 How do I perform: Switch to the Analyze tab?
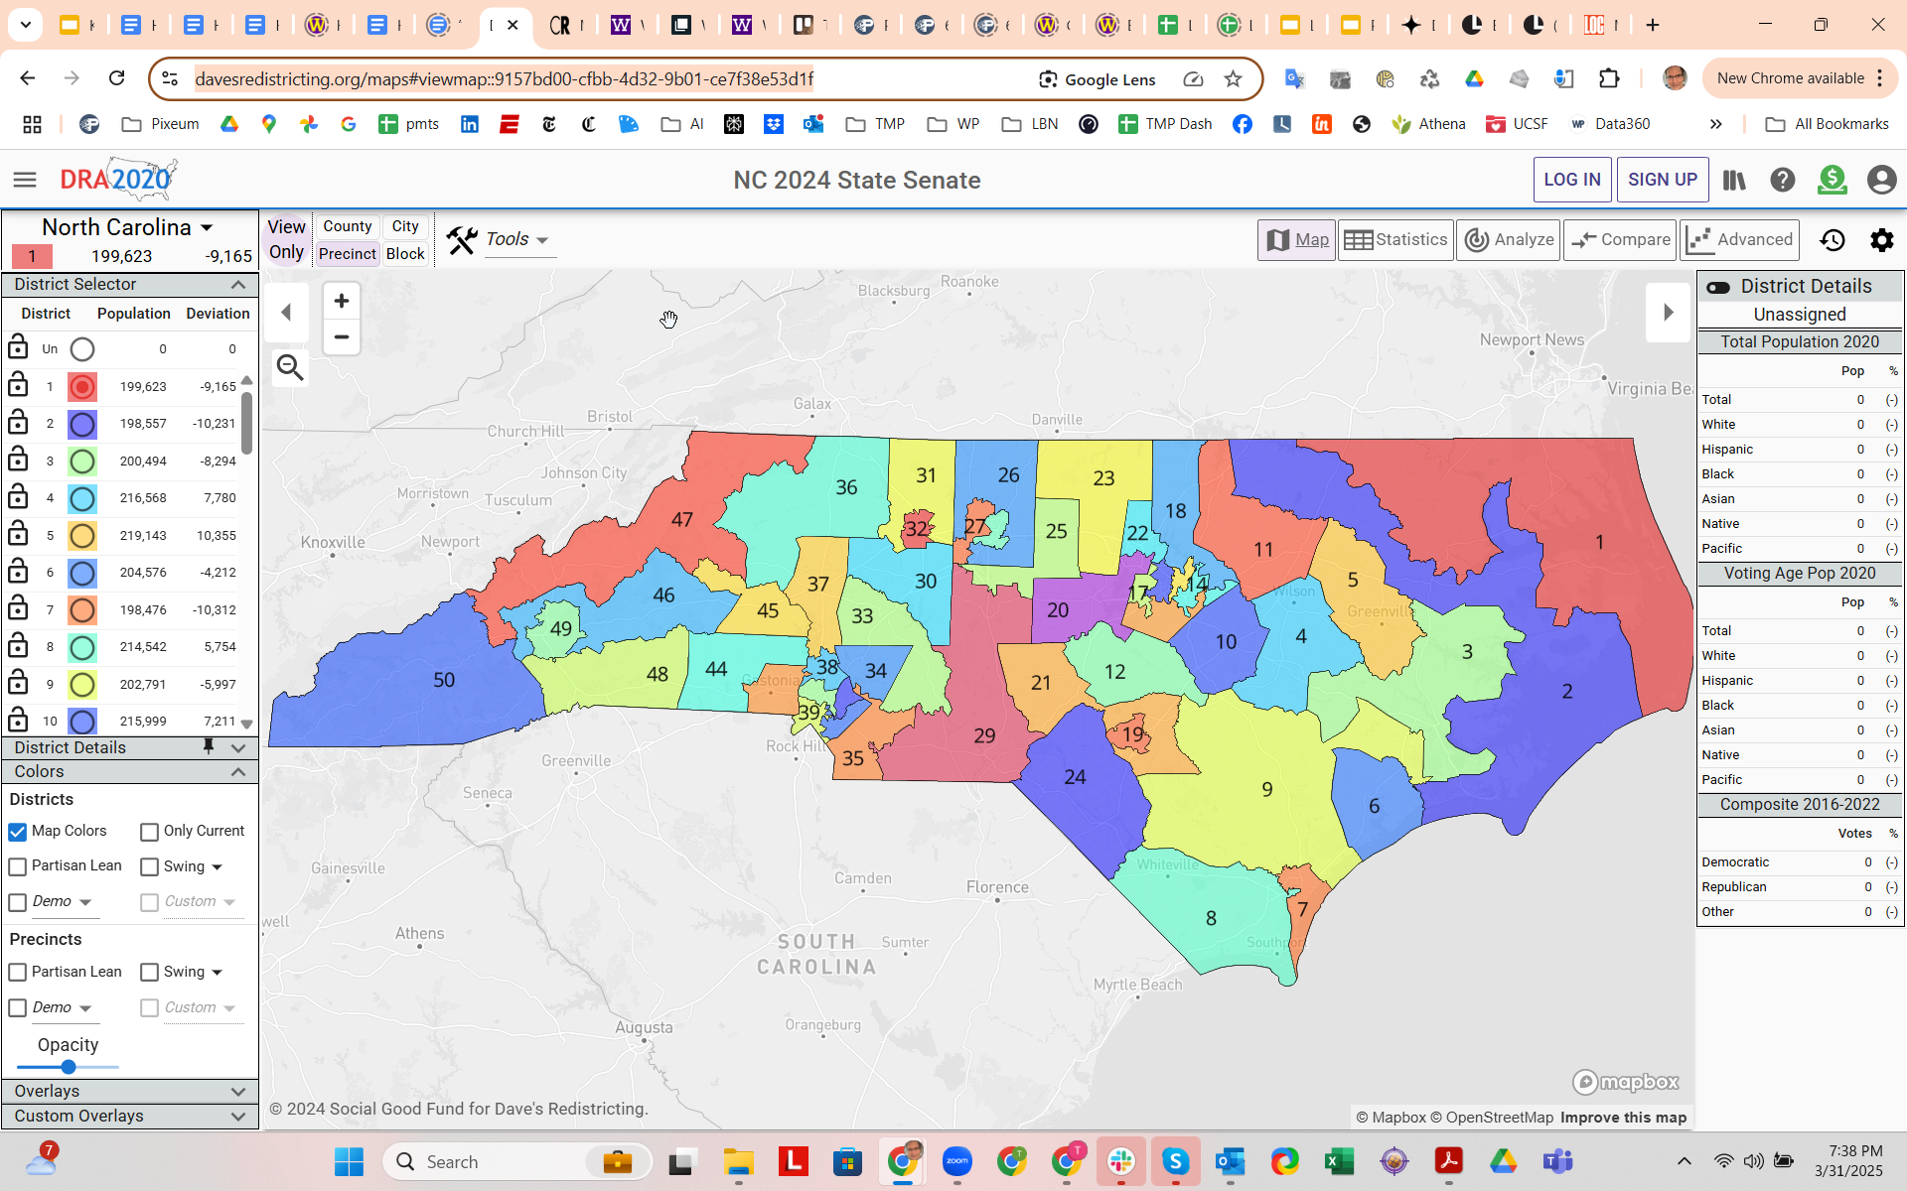(x=1509, y=240)
